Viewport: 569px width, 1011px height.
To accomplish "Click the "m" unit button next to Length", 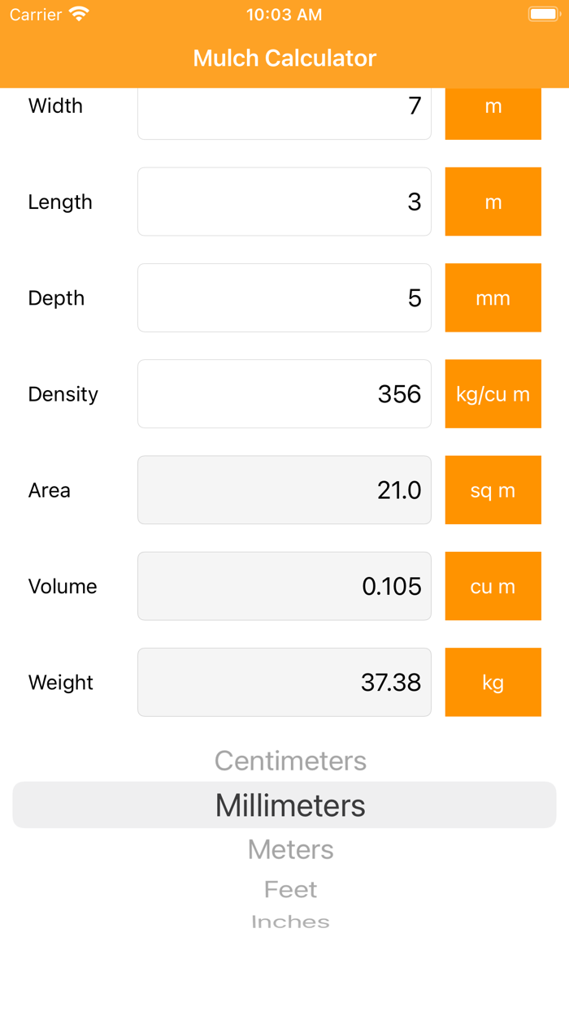I will tap(493, 202).
